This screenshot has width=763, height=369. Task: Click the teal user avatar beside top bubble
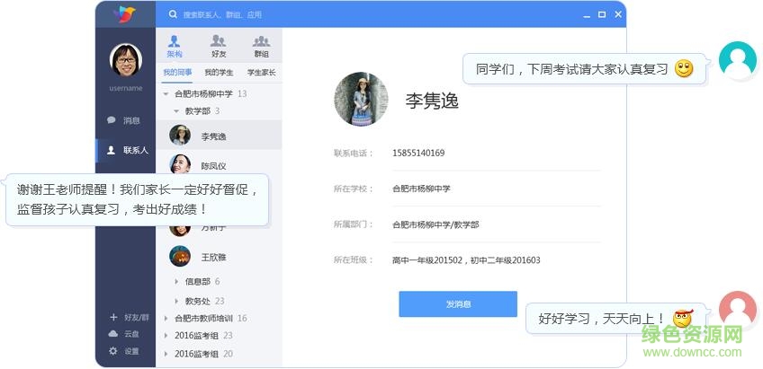738,60
